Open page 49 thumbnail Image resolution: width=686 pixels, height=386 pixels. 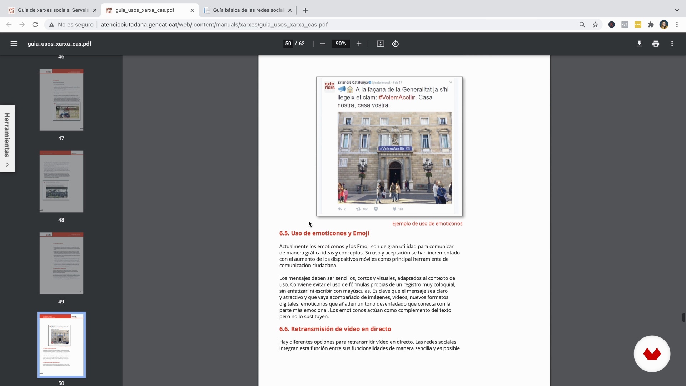[61, 263]
